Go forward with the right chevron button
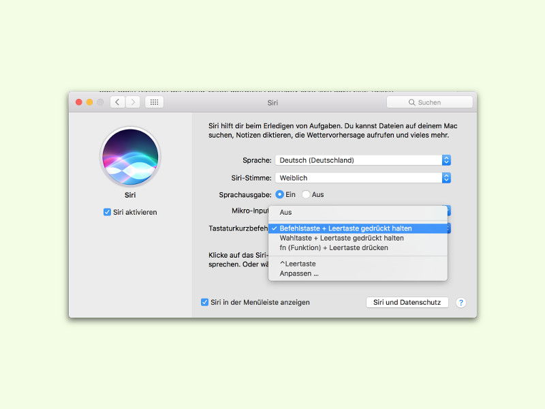Image resolution: width=545 pixels, height=409 pixels. (x=133, y=102)
